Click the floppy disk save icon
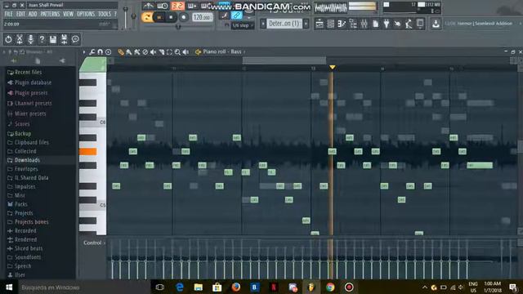 pos(52,39)
